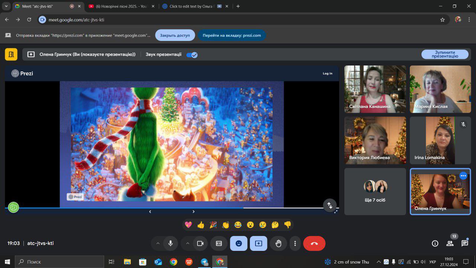The image size is (476, 268).
Task: Click Log in in Prezi
Action: (x=328, y=73)
